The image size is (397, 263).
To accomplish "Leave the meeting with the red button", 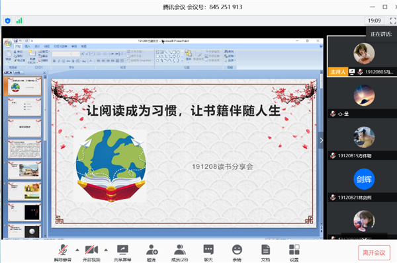I will coord(374,252).
